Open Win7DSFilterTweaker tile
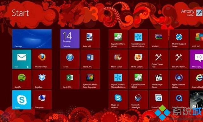The image size is (203, 122). coord(179,59)
